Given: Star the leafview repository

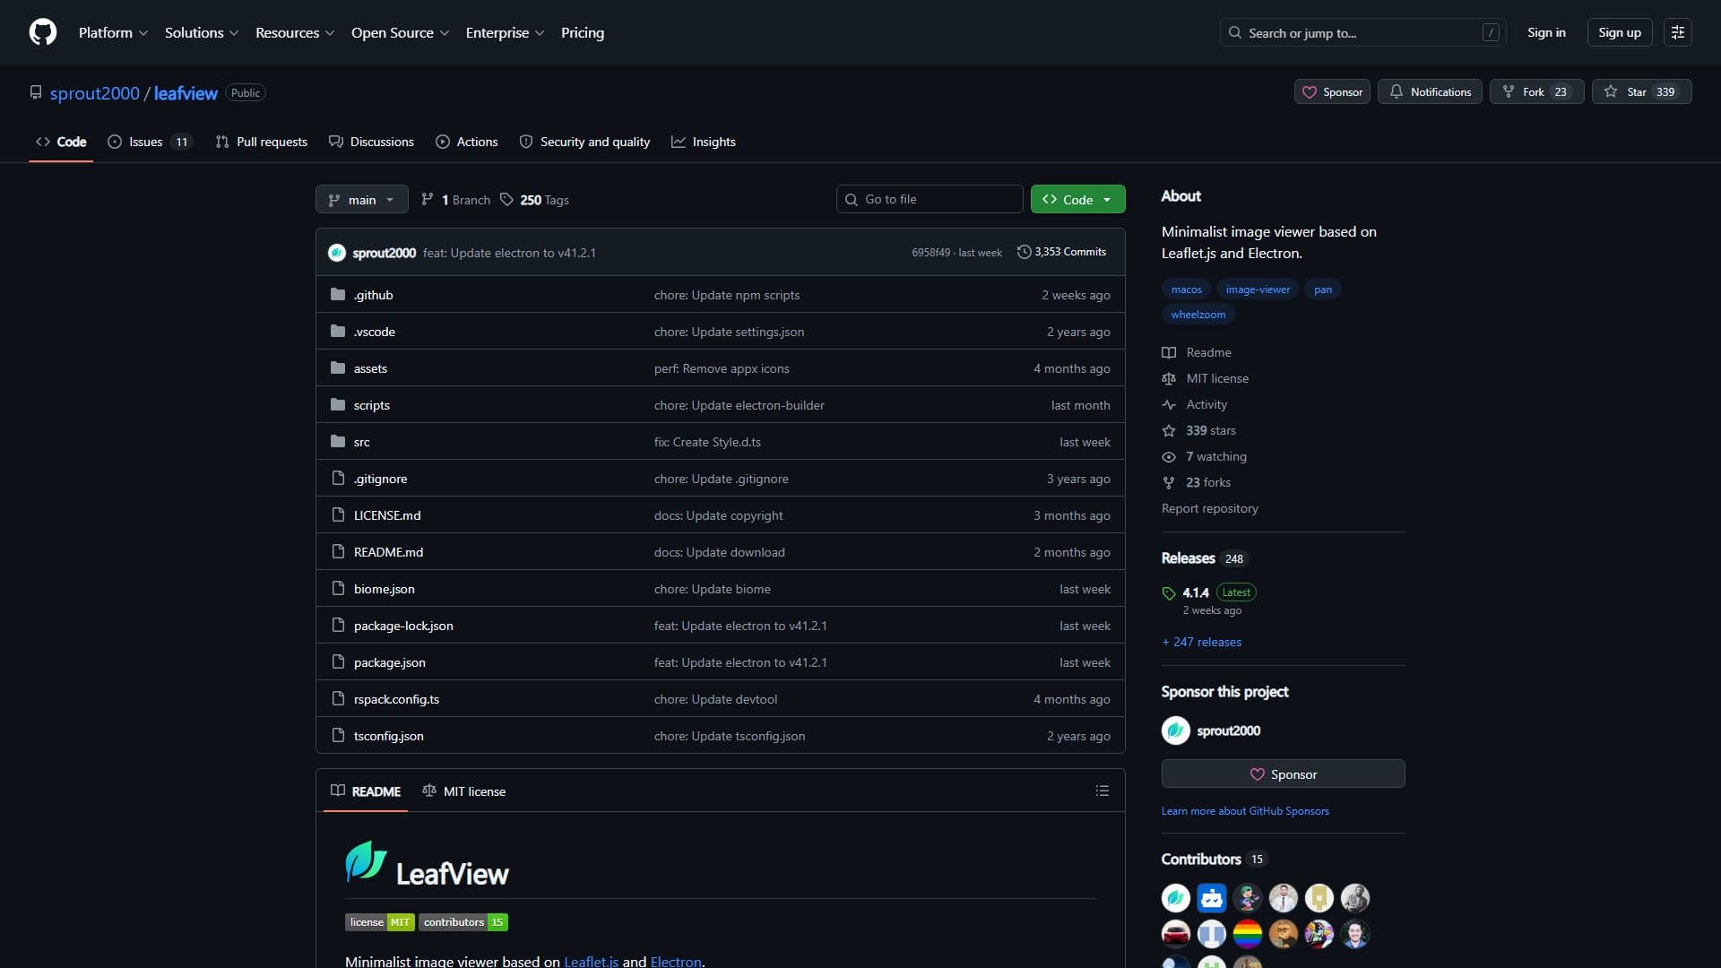Looking at the screenshot, I should [1641, 91].
